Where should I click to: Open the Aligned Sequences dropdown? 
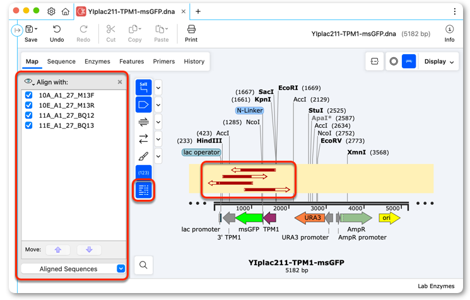(73, 269)
